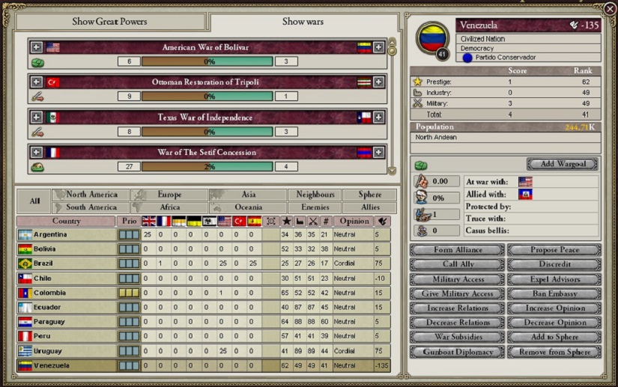Image resolution: width=618 pixels, height=387 pixels.
Task: Expand attackers of American War of Bolívar
Action: (x=36, y=47)
